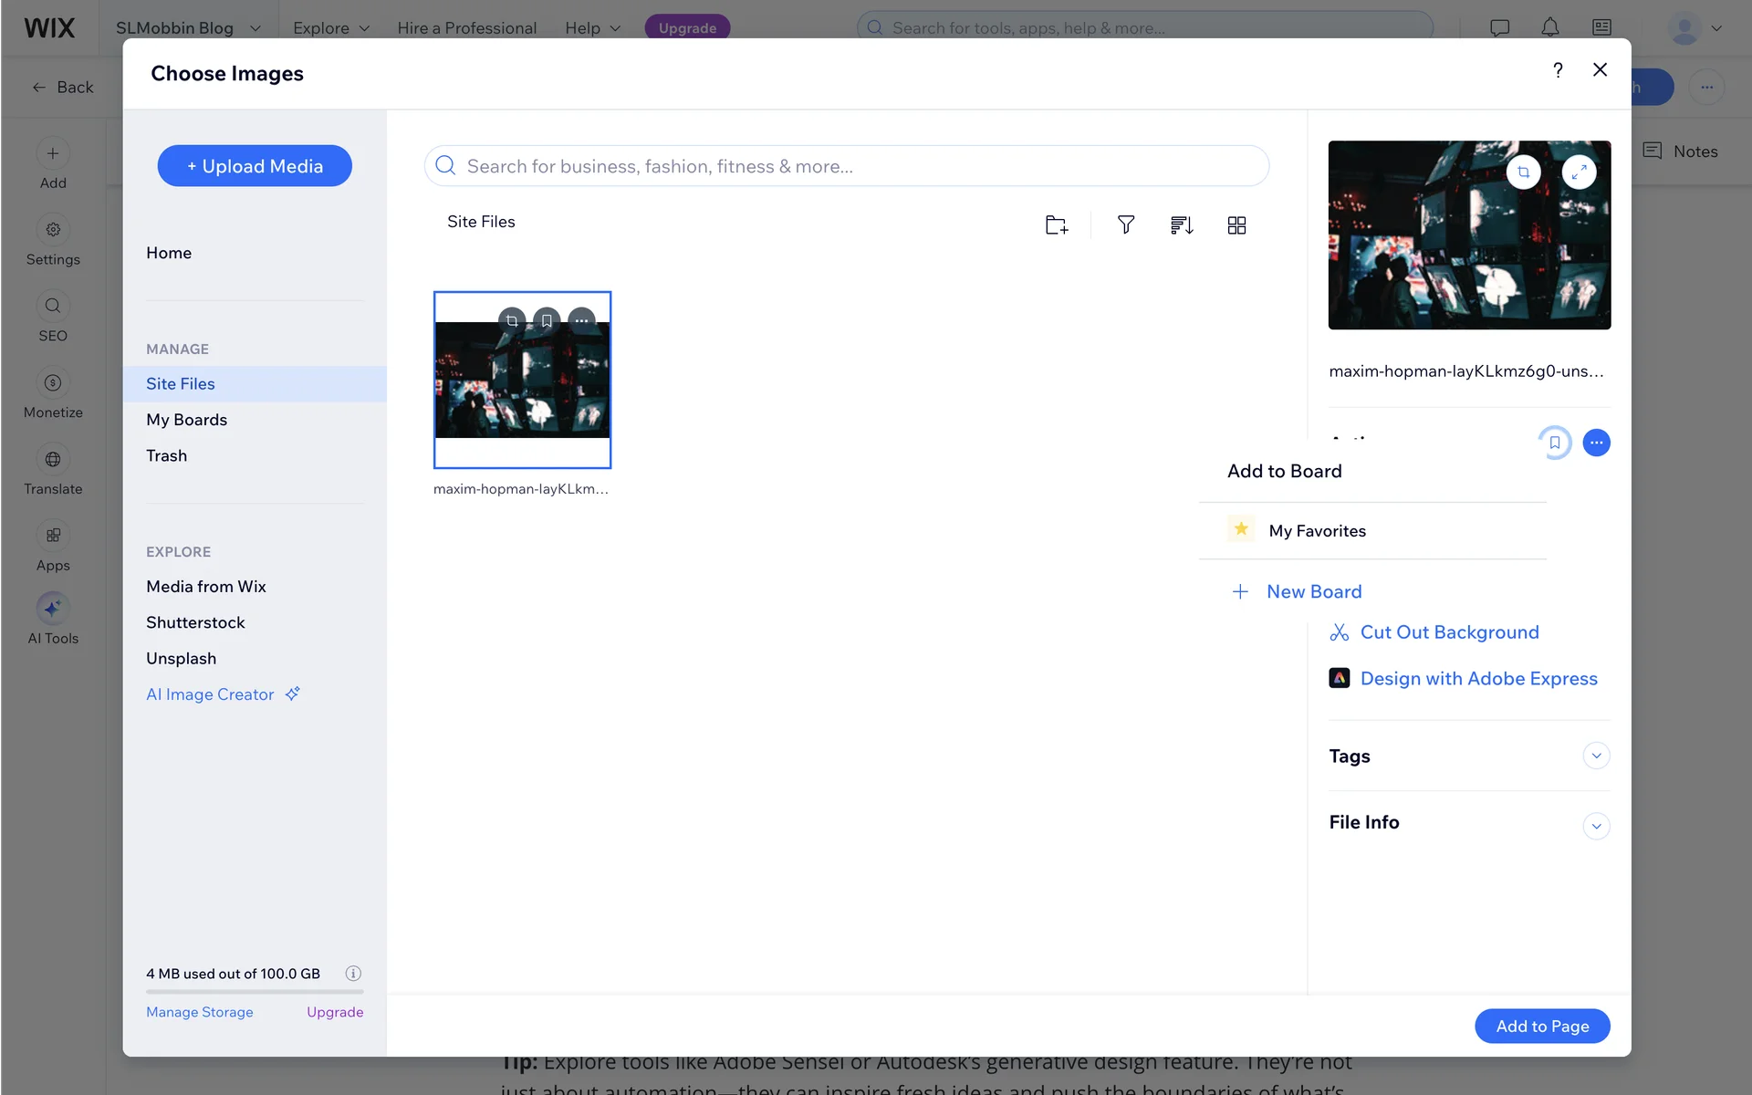Open the SLMobbin Blog site dropdown

(188, 28)
